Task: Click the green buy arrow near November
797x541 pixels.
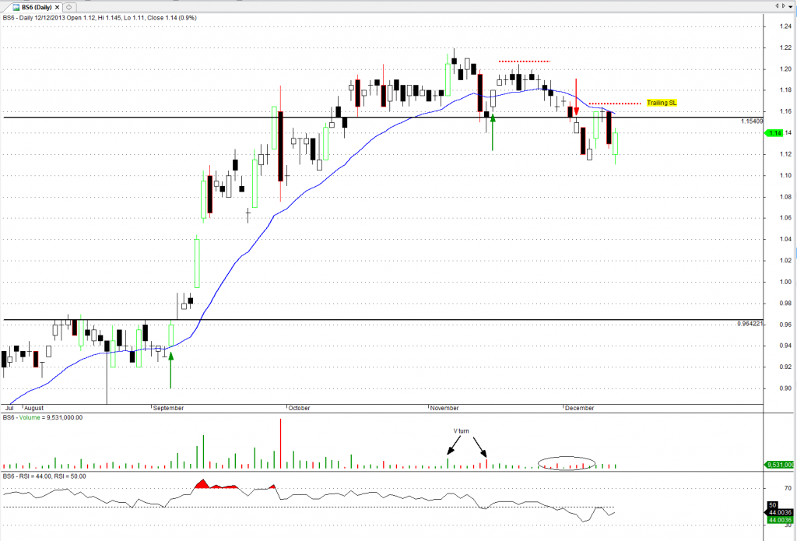Action: 493,123
